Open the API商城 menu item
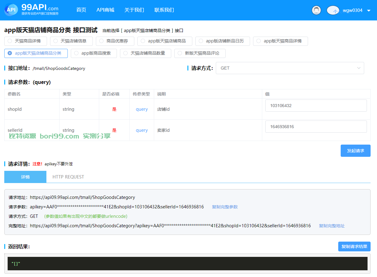 pos(105,10)
